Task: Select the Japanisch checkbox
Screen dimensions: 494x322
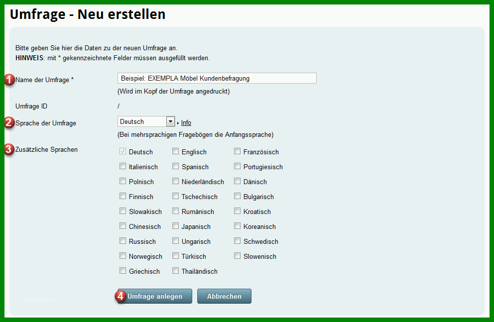Action: click(x=175, y=226)
